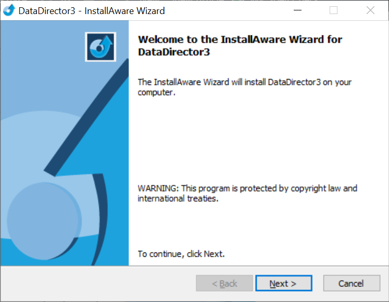Screen dimensions: 389x302
Task: Click the Next > button
Action: click(x=284, y=283)
